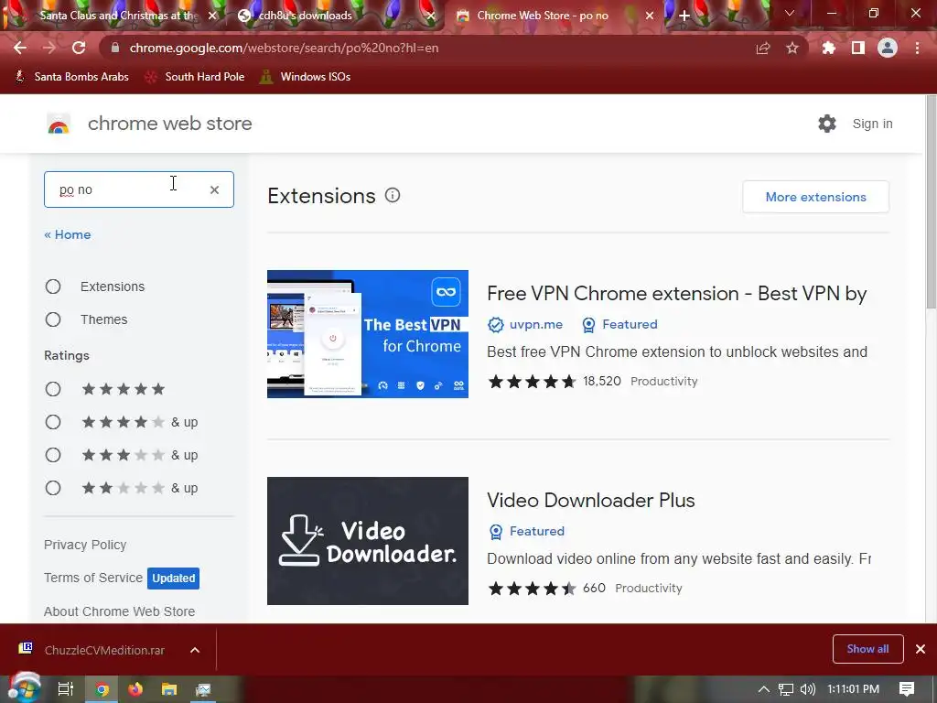Click the Featured badge under Video Downloader Plus
Screen dimensions: 937x703
tap(527, 531)
